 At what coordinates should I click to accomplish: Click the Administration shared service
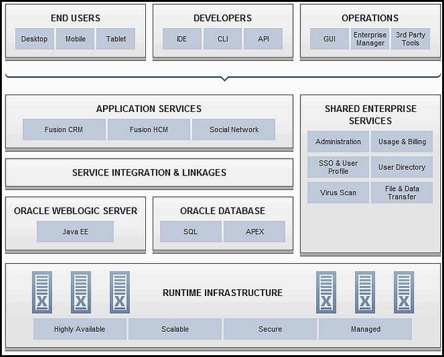coord(338,142)
